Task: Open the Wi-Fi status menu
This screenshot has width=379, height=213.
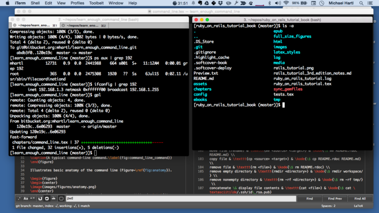Action: pos(286,3)
